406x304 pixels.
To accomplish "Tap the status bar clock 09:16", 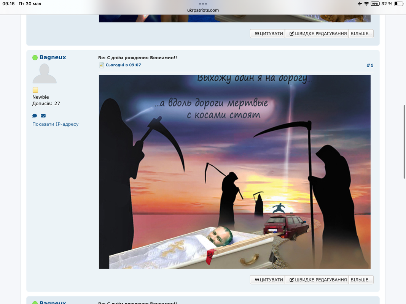I will [8, 4].
